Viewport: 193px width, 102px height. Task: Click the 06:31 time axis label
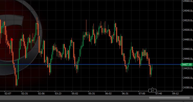point(125,94)
